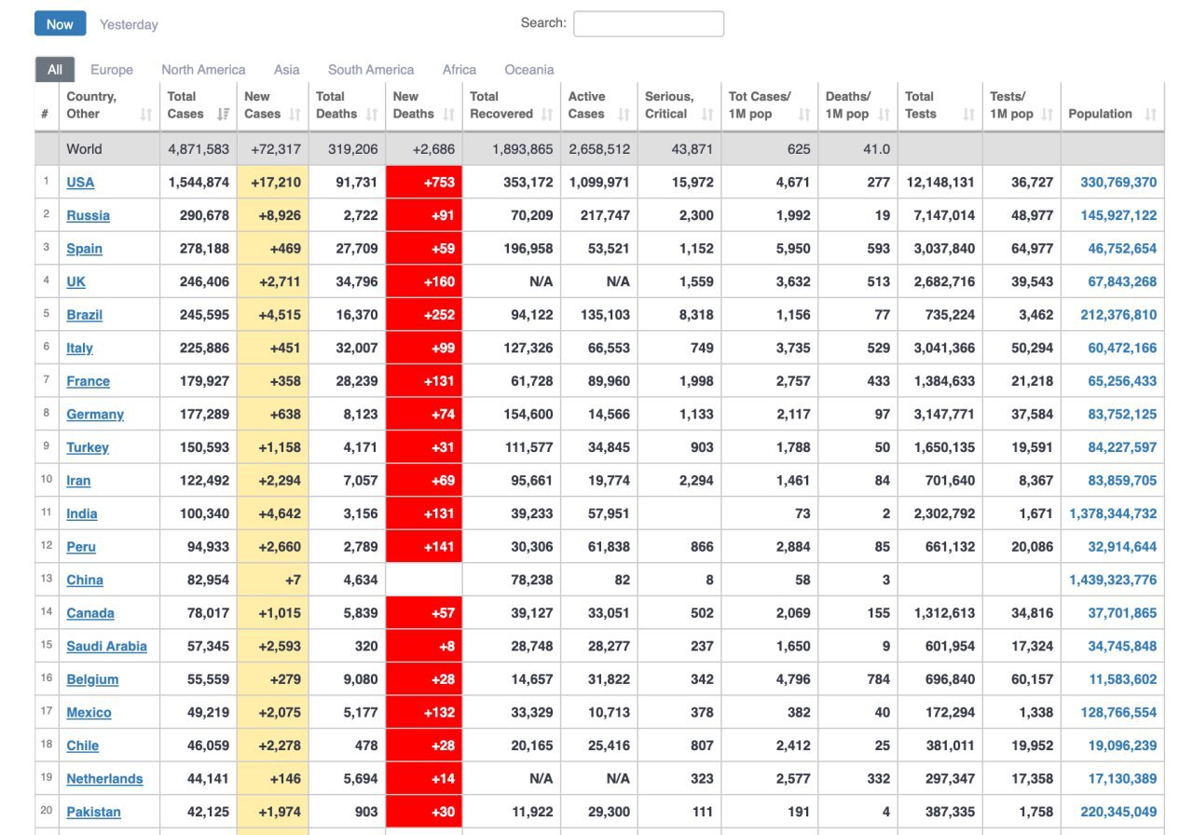Open China's population 1,439,323,776 link

pyautogui.click(x=1113, y=580)
